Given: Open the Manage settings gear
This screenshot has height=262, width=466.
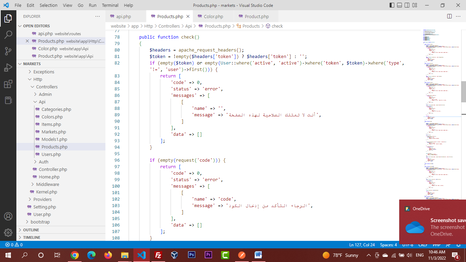Looking at the screenshot, I should 8,233.
